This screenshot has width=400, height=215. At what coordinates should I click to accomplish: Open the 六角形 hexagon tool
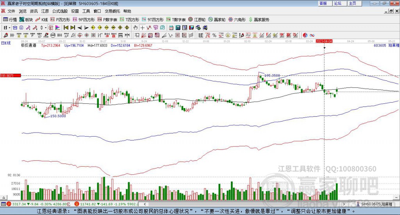(237, 20)
